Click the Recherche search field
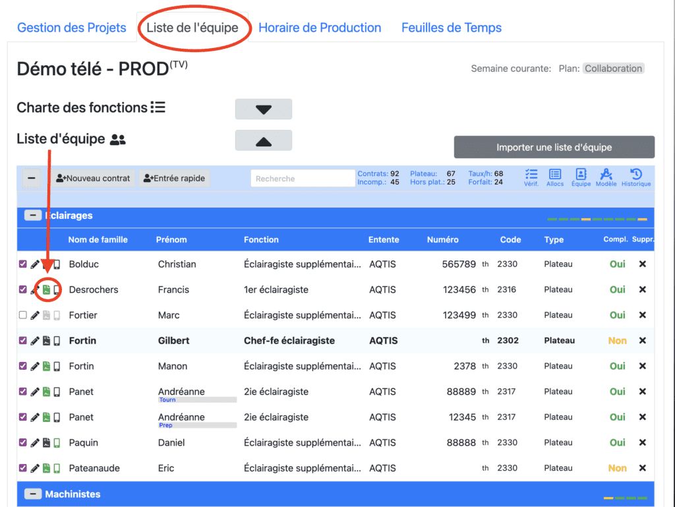Viewport: 675px width, 507px height. (303, 178)
